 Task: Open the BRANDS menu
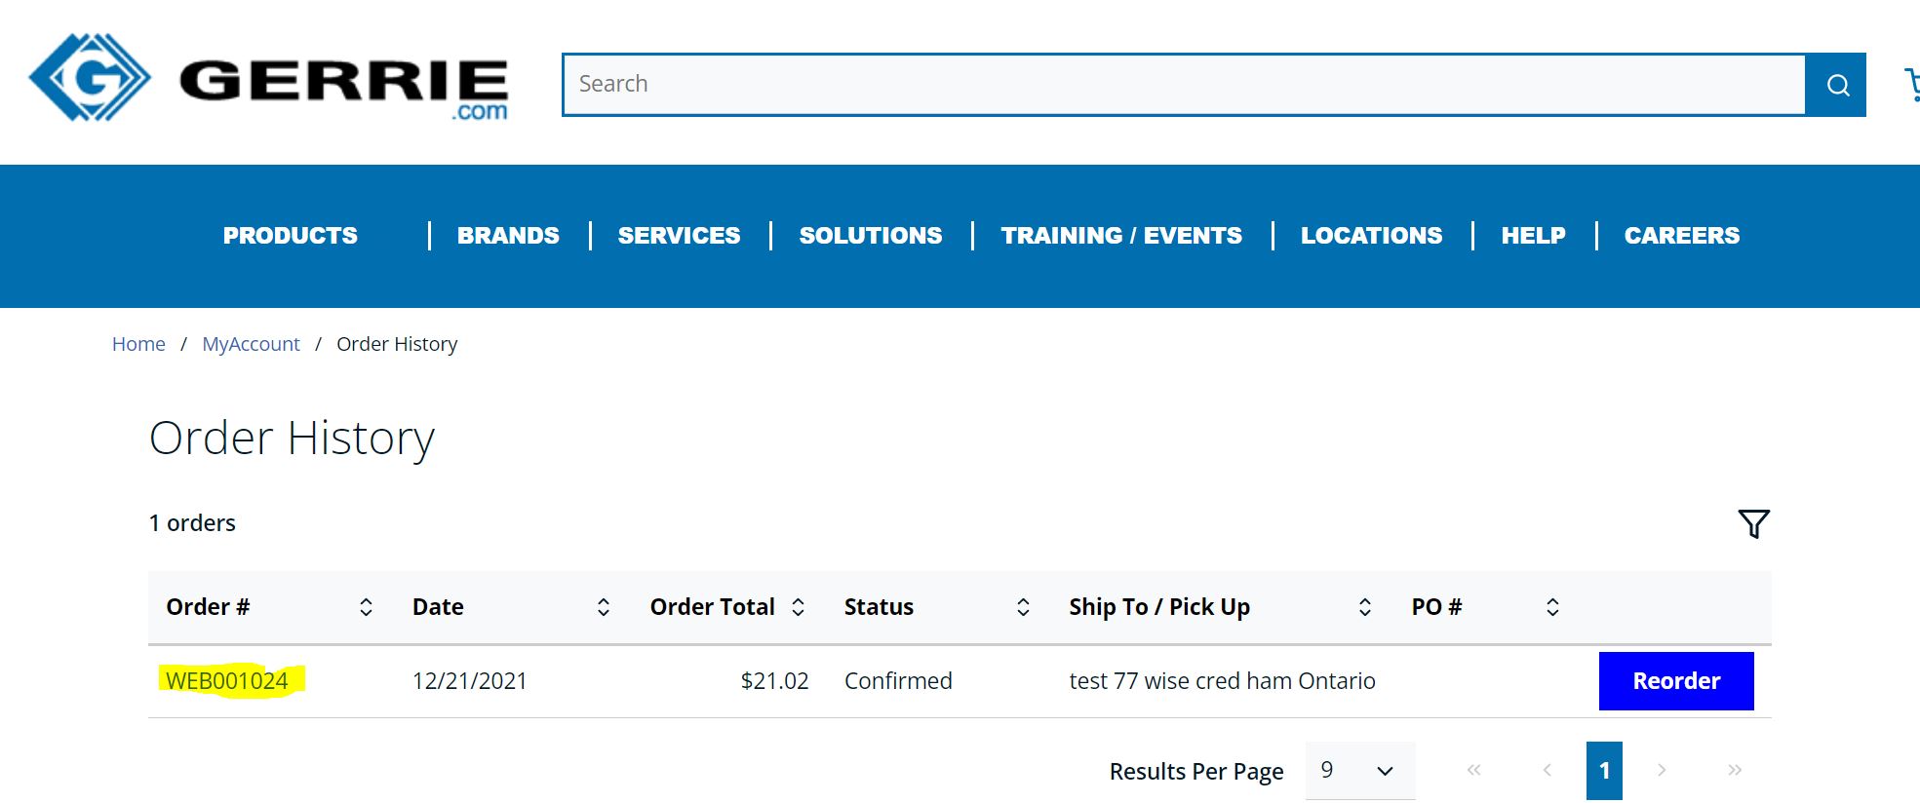[508, 236]
